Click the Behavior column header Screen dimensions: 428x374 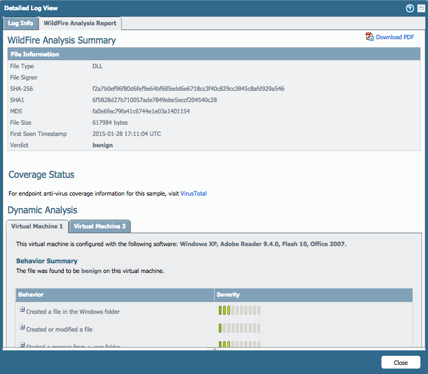31,295
